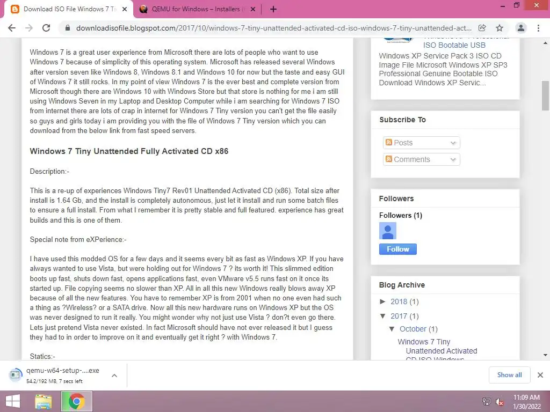Open the ISO Bootable USB post link
The image size is (550, 412).
454,45
